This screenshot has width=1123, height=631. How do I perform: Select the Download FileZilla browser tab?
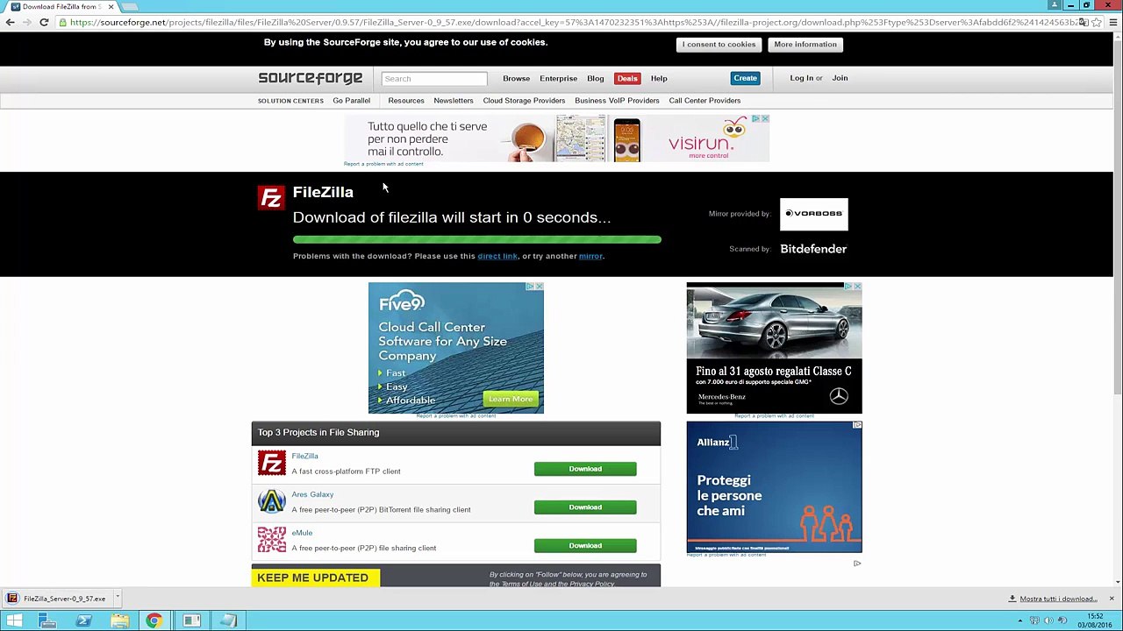61,7
